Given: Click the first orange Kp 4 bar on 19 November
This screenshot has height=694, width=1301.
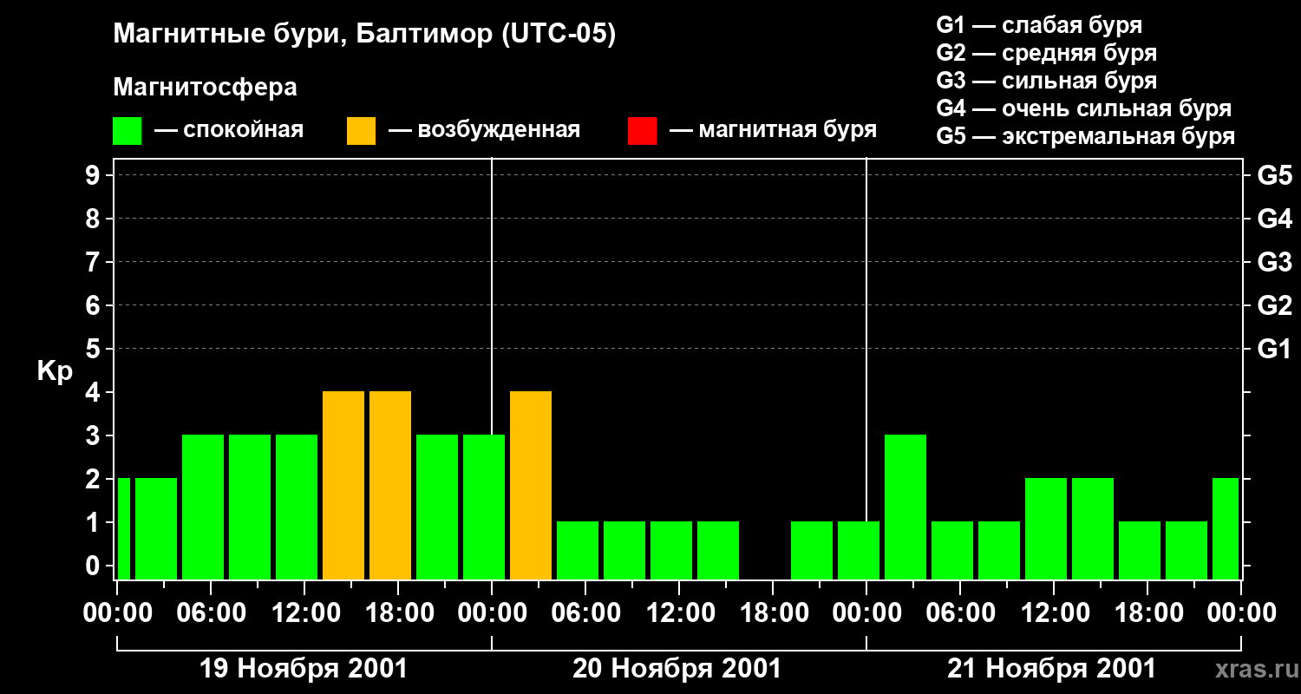Looking at the screenshot, I should tap(343, 485).
